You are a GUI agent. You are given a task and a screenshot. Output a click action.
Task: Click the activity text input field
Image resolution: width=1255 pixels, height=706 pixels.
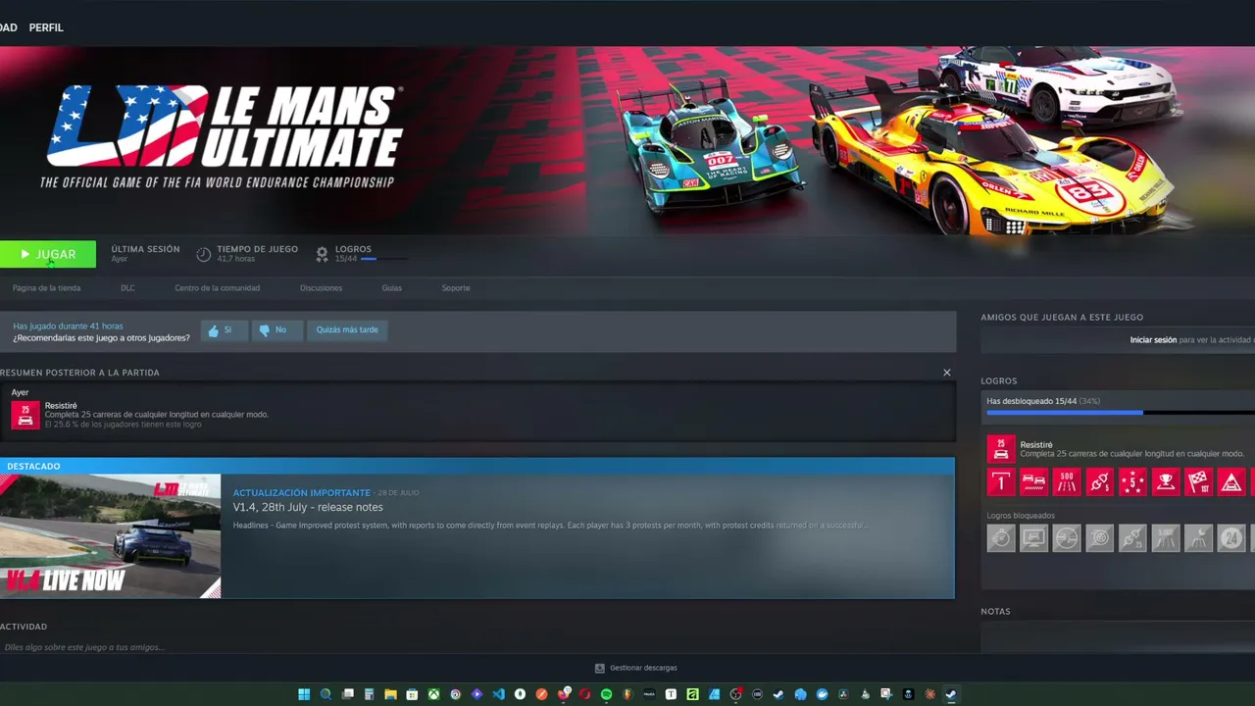tap(477, 647)
